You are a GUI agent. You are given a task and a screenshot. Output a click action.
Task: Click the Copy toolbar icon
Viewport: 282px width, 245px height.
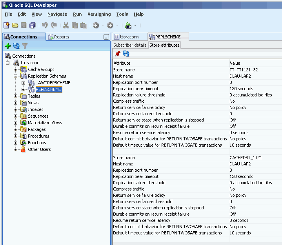[x=75, y=25]
